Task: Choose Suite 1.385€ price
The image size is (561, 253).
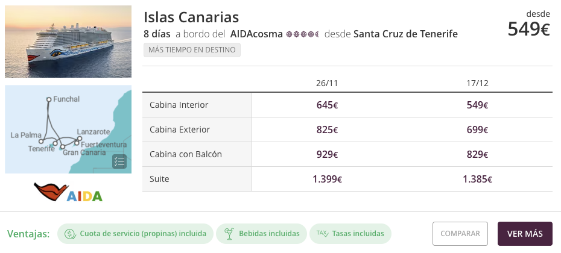Action: point(477,179)
